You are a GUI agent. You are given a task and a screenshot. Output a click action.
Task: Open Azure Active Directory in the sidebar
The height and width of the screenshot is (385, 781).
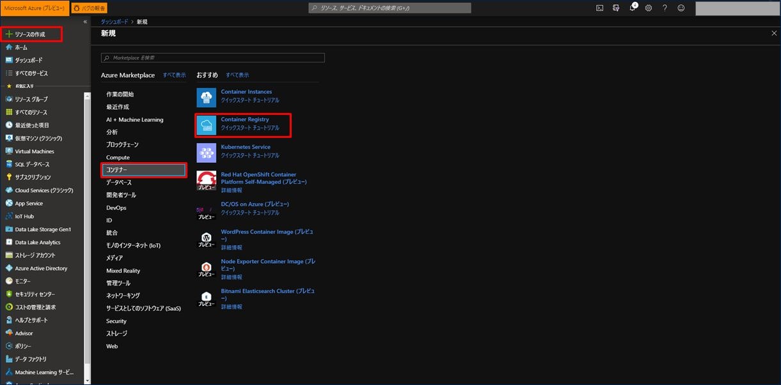tap(42, 269)
